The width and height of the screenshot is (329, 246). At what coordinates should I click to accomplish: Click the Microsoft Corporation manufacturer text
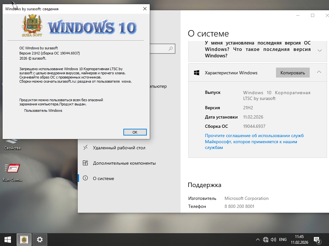[246, 198]
